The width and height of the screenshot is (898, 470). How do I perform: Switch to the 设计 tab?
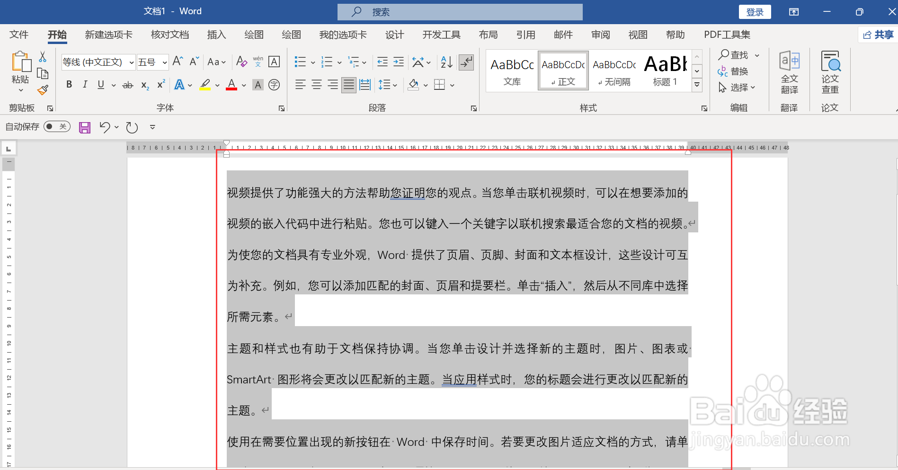click(394, 35)
